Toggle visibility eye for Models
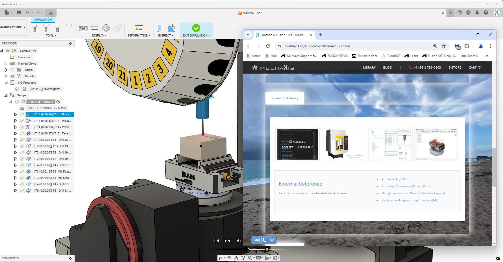The height and width of the screenshot is (262, 503). pyautogui.click(x=12, y=76)
